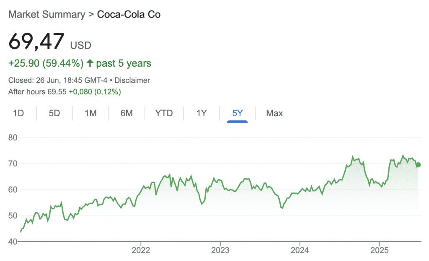Switch to the 6M range tab
The image size is (429, 261).
(127, 113)
